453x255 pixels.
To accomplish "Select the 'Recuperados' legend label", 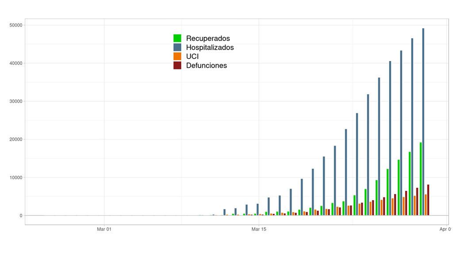I will tap(208, 39).
